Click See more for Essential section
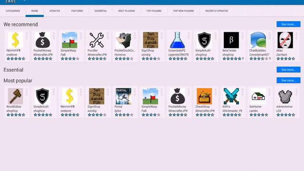This screenshot has width=304, height=171. [288, 70]
